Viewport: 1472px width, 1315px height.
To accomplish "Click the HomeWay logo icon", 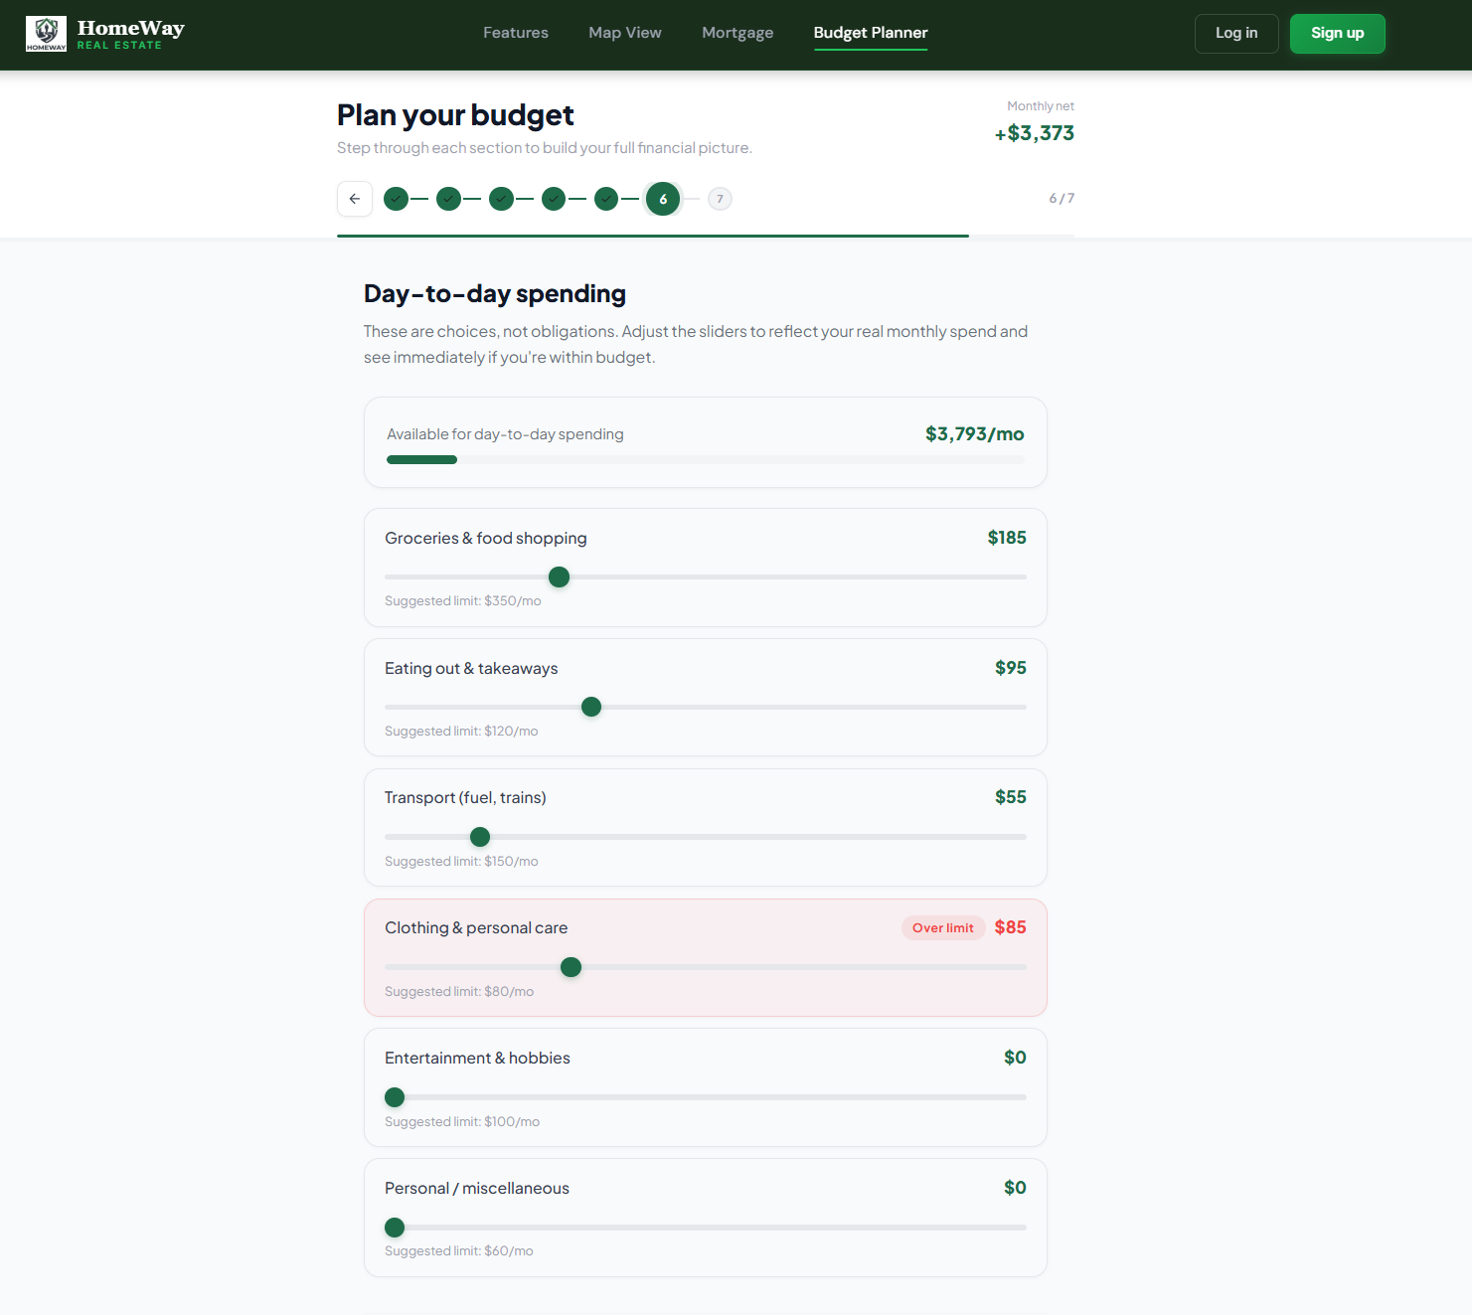I will pyautogui.click(x=46, y=34).
